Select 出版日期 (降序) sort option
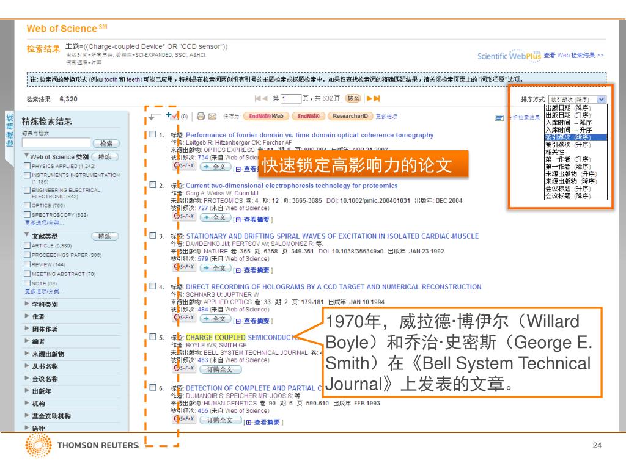 tap(576, 108)
